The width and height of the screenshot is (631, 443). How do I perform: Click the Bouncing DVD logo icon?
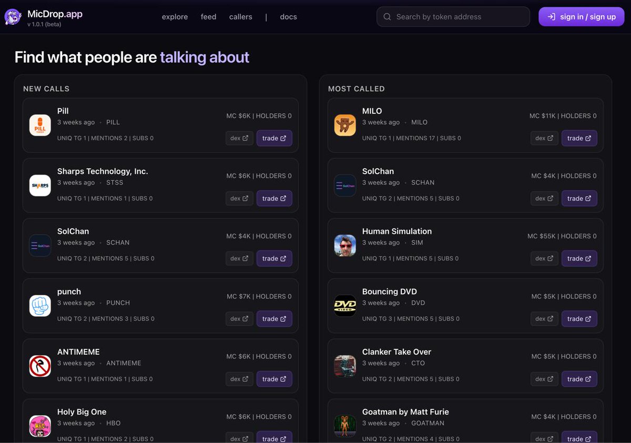click(x=345, y=306)
